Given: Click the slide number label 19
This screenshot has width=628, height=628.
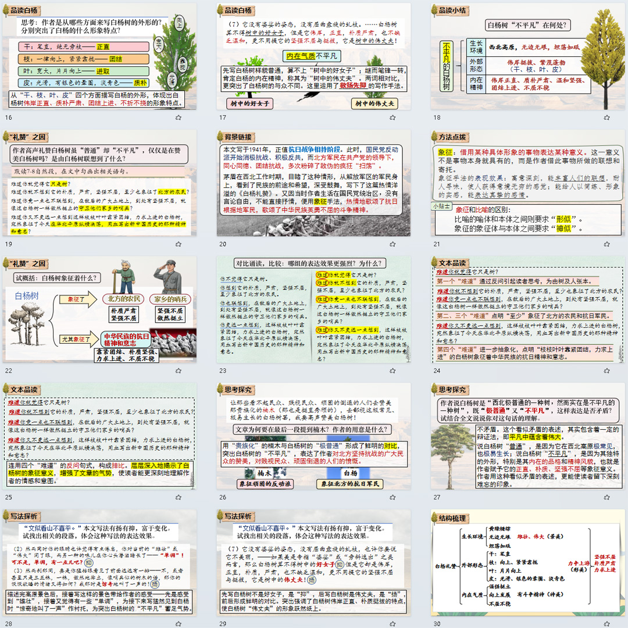Looking at the screenshot, I should click(x=8, y=244).
